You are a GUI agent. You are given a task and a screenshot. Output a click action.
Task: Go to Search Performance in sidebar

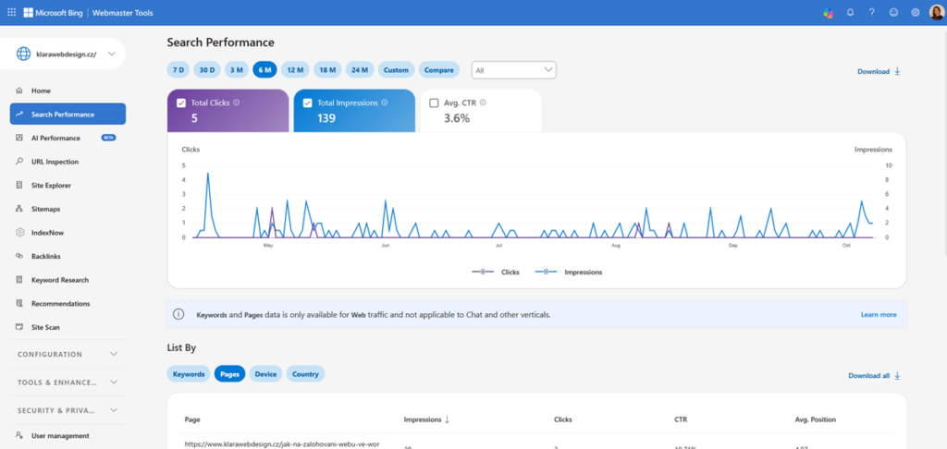pyautogui.click(x=68, y=114)
